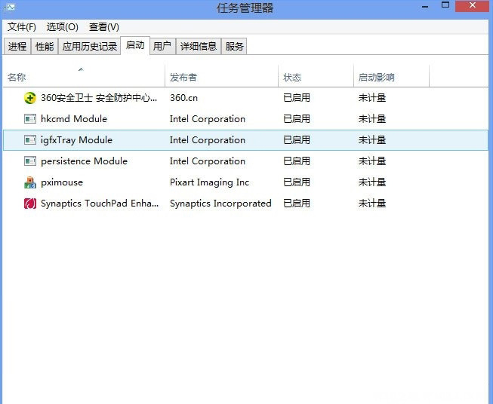Click 未计量 impact in igfxTray Module row
Viewport: 493px width, 404px height.
click(x=372, y=140)
